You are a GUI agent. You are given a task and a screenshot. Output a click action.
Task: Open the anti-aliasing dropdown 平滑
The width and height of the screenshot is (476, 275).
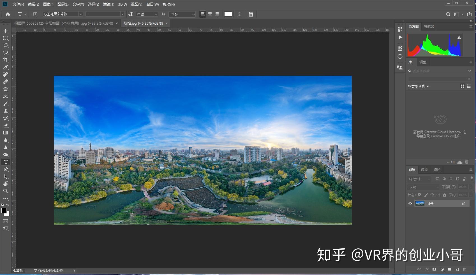tap(182, 14)
